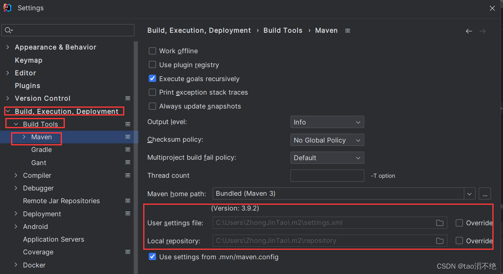Click Build Tools breadcrumb
The width and height of the screenshot is (503, 274).
tap(283, 30)
